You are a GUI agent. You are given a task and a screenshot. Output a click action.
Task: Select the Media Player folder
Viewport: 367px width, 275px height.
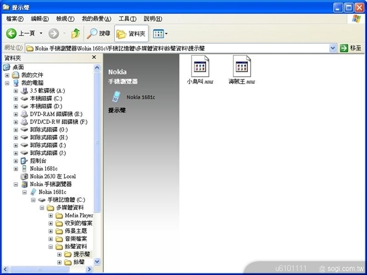pos(79,215)
